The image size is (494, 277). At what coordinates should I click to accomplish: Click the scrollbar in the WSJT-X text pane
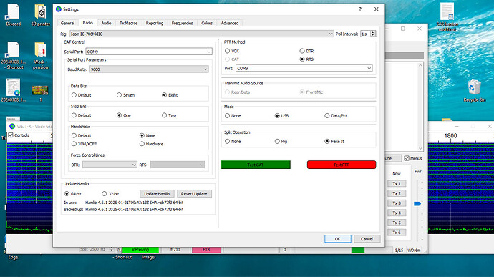pos(420,107)
